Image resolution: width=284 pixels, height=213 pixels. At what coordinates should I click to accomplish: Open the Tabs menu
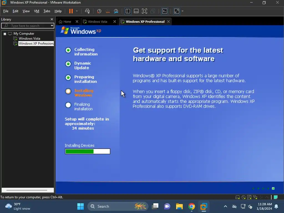point(47,11)
